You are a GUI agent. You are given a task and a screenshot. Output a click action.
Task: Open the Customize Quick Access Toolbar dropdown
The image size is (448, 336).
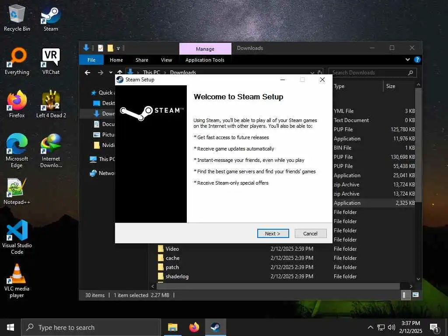click(118, 48)
